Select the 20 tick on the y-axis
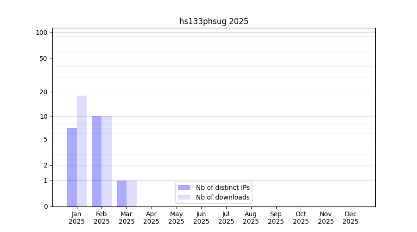Image resolution: width=417 pixels, height=232 pixels. (43, 92)
